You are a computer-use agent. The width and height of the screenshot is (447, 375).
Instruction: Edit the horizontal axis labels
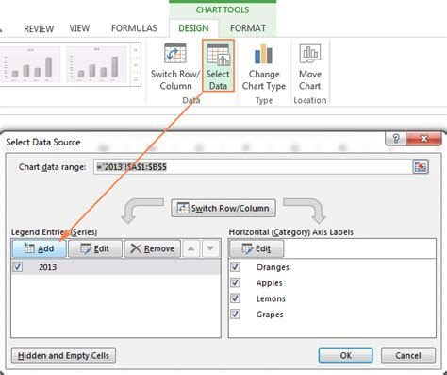(257, 248)
